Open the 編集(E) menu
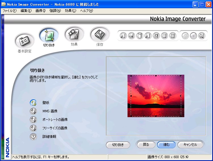The width and height of the screenshot is (213, 161). tap(26, 11)
